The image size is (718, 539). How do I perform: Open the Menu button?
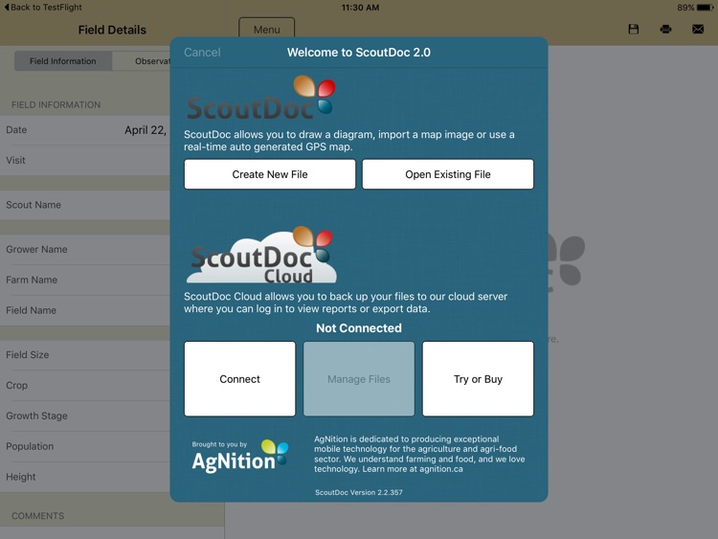266,30
